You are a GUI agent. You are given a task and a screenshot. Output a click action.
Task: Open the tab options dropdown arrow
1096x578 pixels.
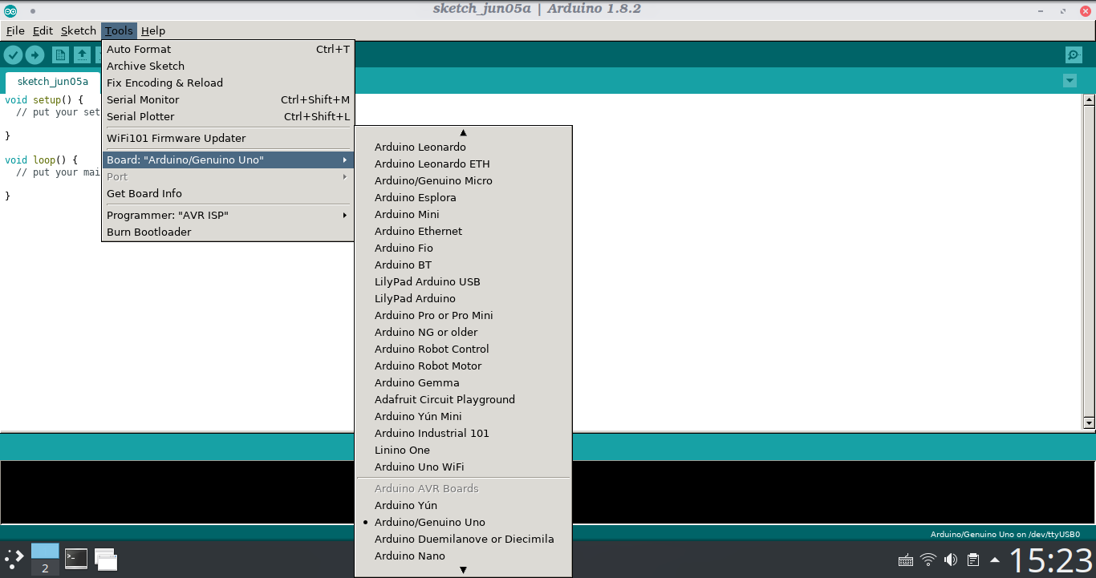point(1070,80)
